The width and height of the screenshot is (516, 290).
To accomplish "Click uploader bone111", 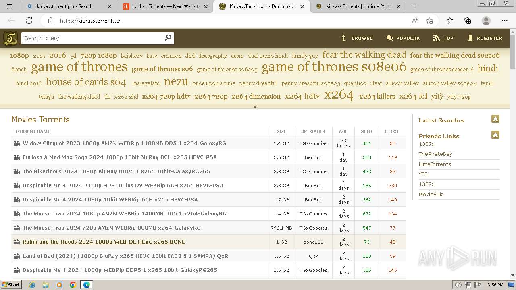I will tap(313, 242).
